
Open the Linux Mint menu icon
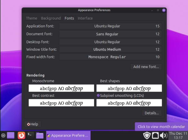tap(3, 135)
